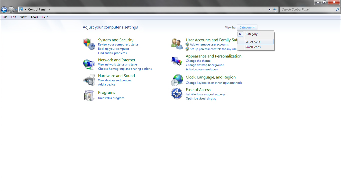Choose Small icons from the view menu
The width and height of the screenshot is (341, 192).
pyautogui.click(x=256, y=47)
